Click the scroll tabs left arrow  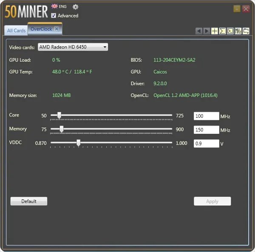pyautogui.click(x=199, y=31)
